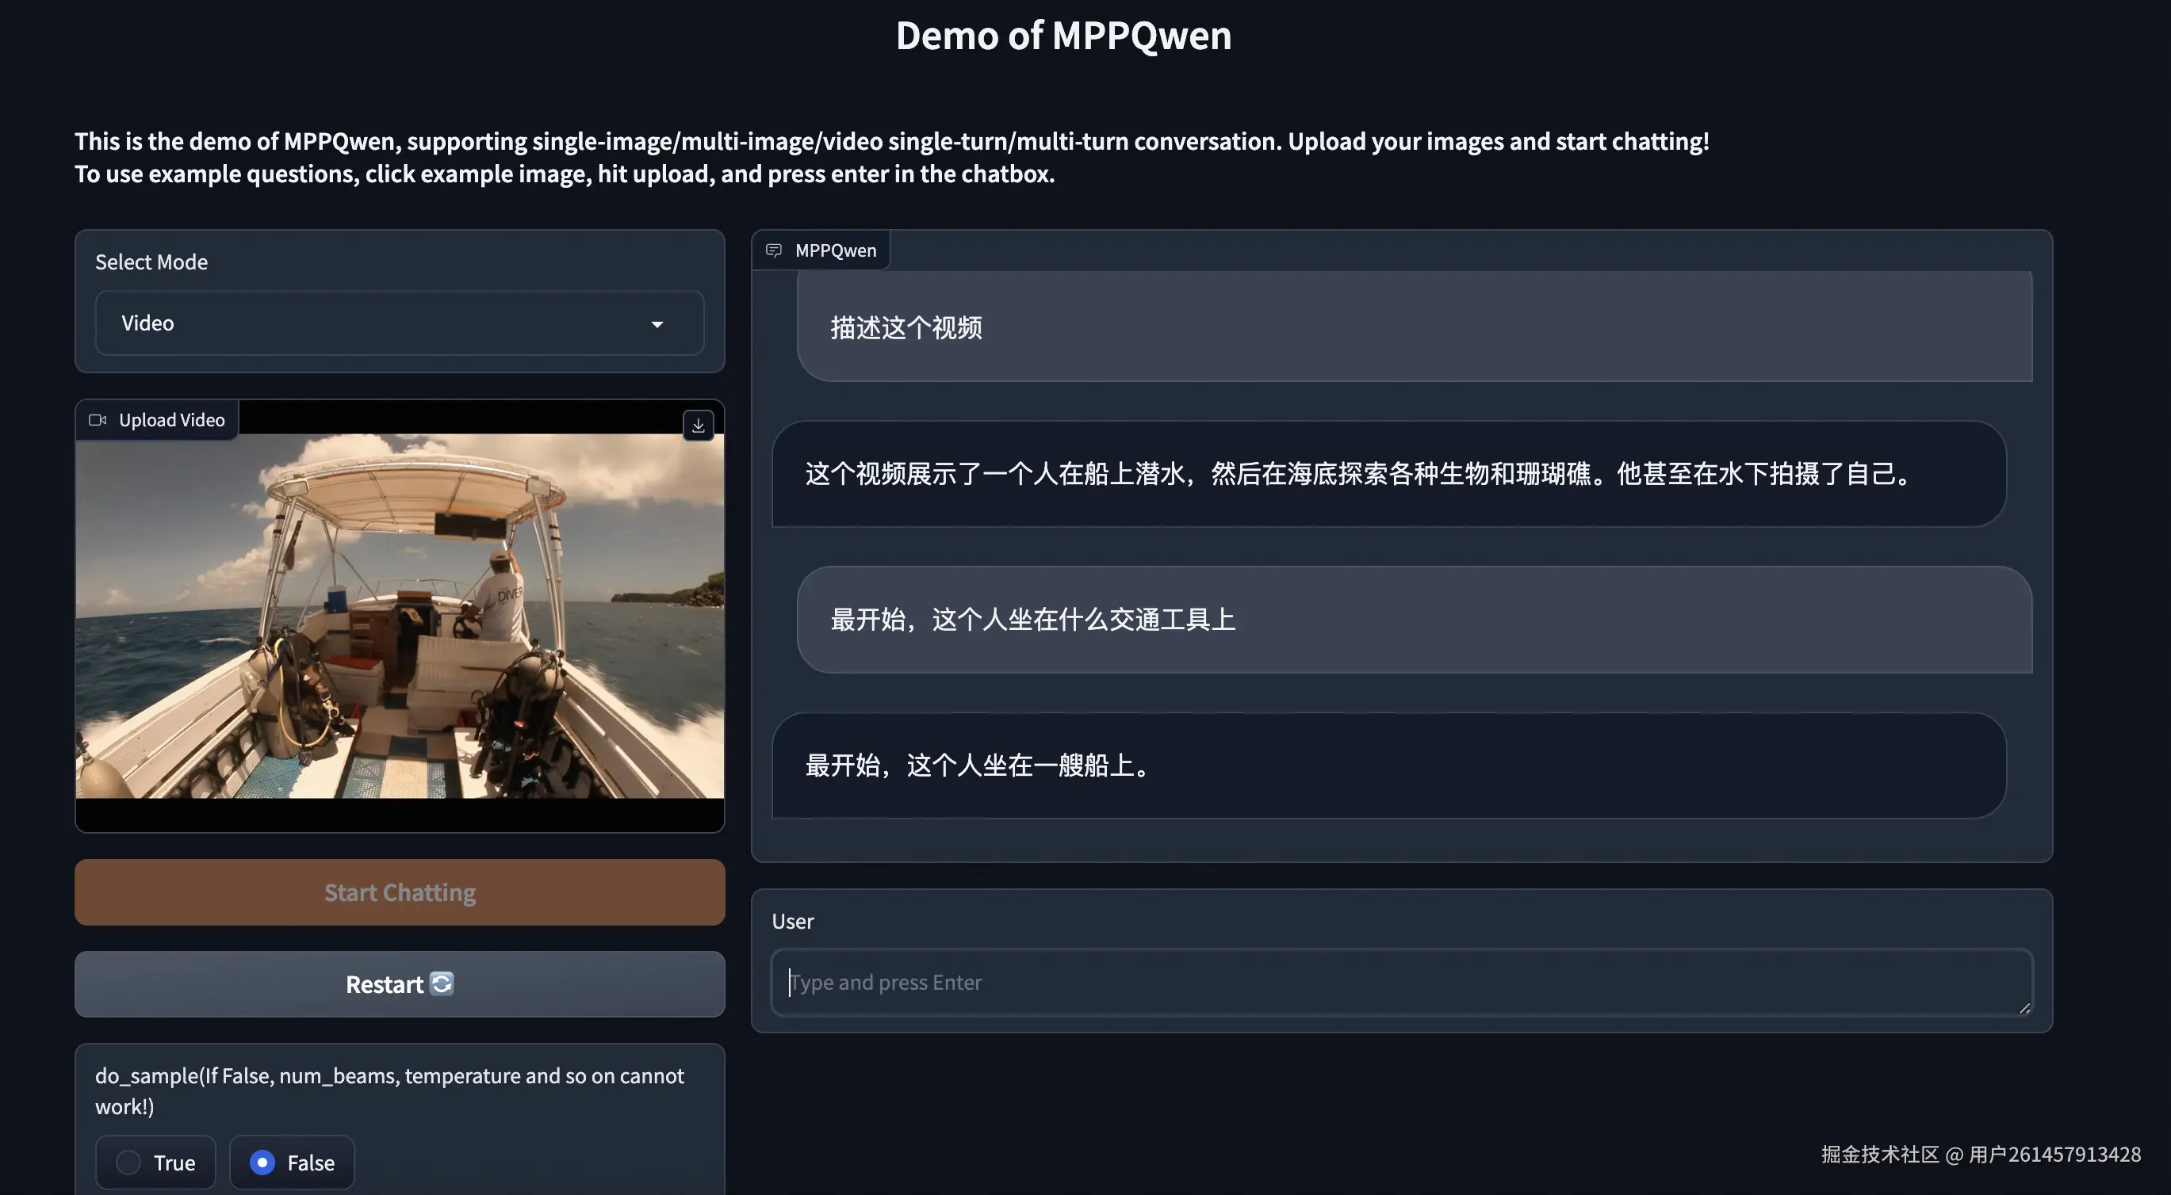Click the Demo of MPPQwen heading

[x=1063, y=36]
